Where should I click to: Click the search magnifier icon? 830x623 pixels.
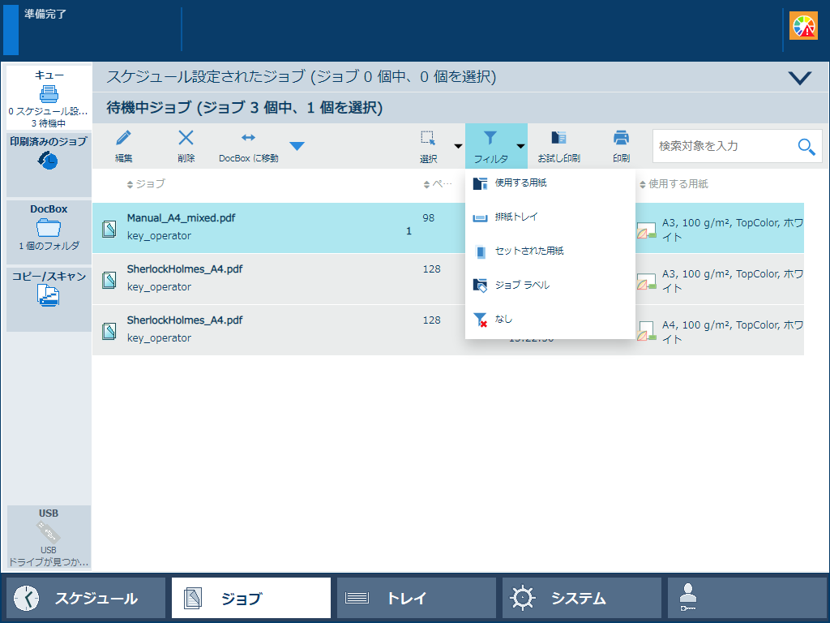pyautogui.click(x=806, y=146)
